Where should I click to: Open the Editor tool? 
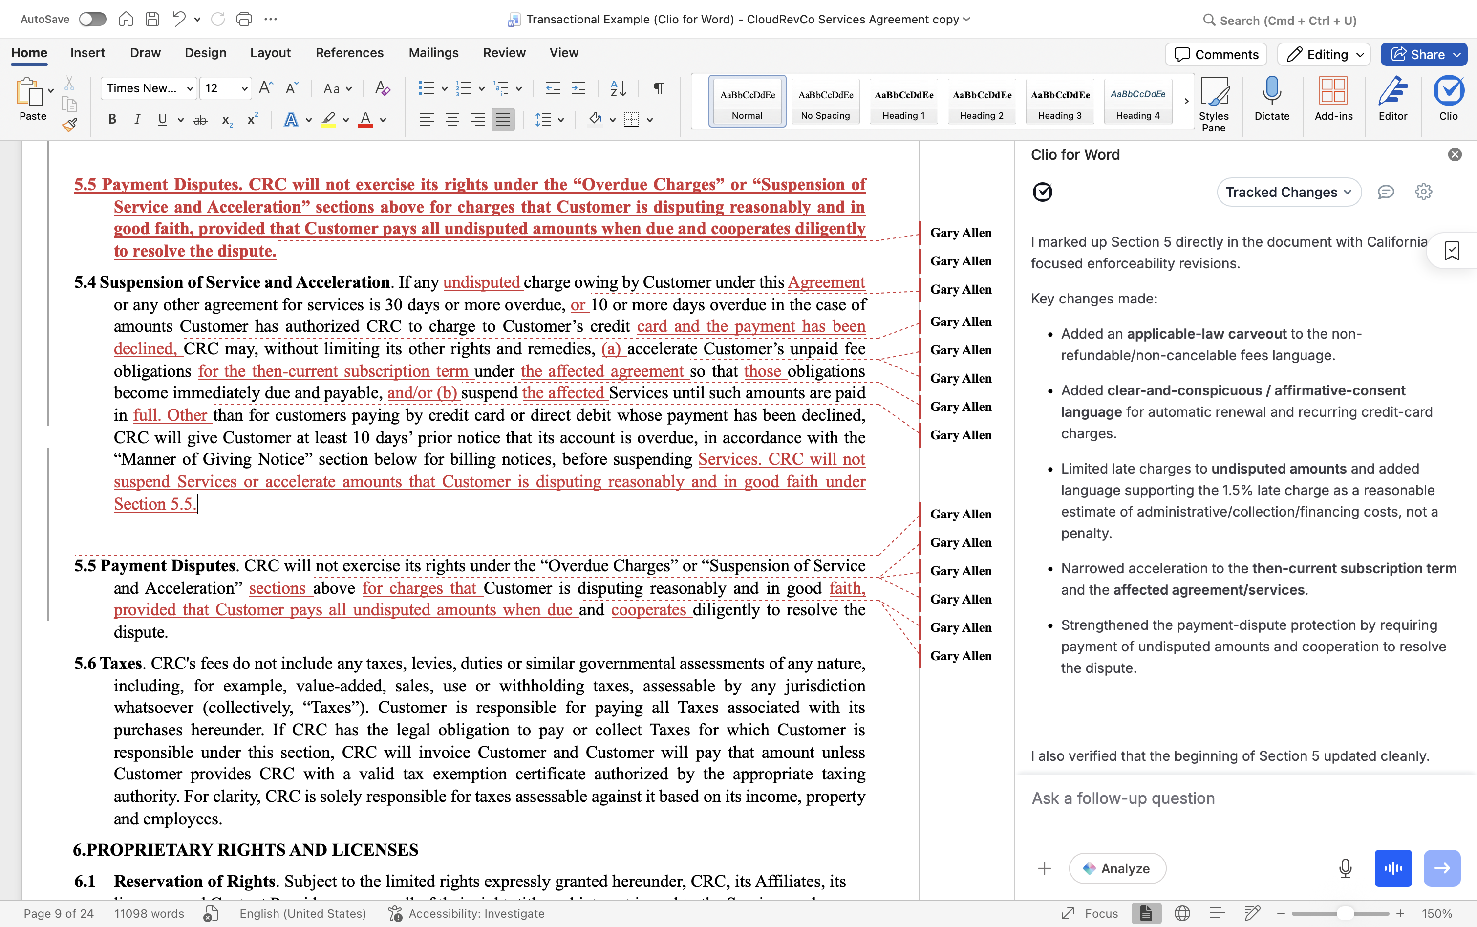(x=1392, y=99)
